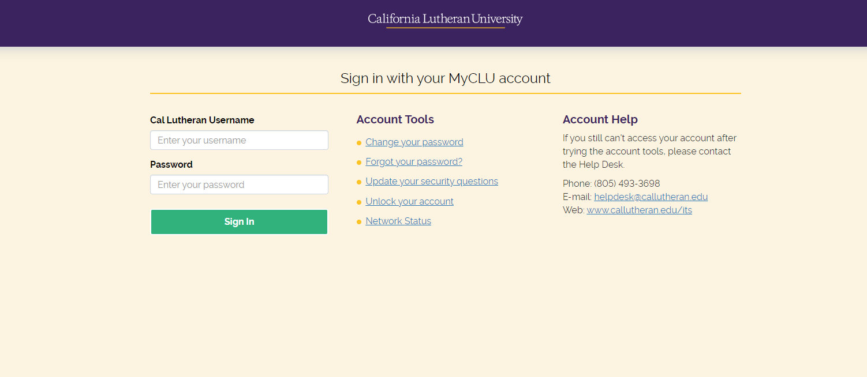Viewport: 867px width, 377px height.
Task: Focus the Cal Lutheran Username field
Action: 239,140
